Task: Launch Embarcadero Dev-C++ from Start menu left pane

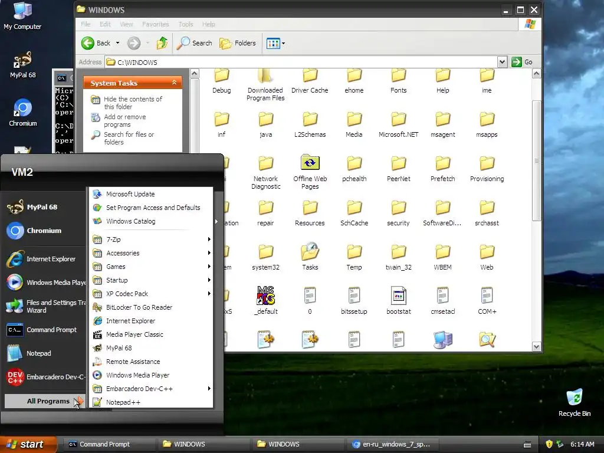Action: coord(45,377)
